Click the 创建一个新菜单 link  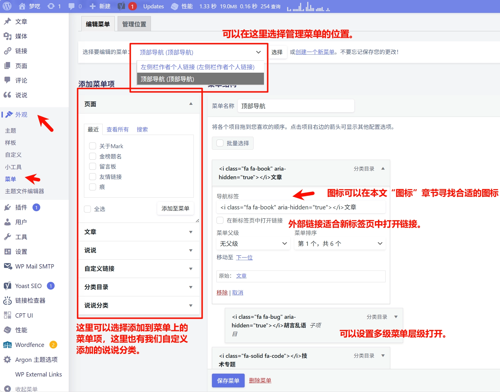point(315,52)
